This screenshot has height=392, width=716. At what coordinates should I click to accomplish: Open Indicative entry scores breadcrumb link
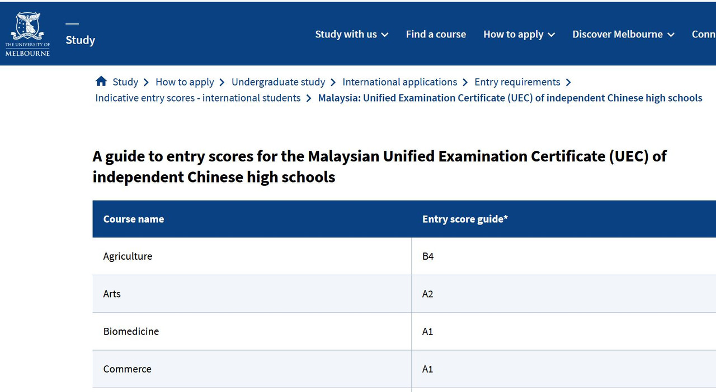tap(198, 98)
